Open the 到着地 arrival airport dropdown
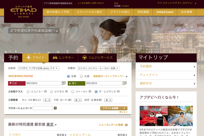 (98, 68)
